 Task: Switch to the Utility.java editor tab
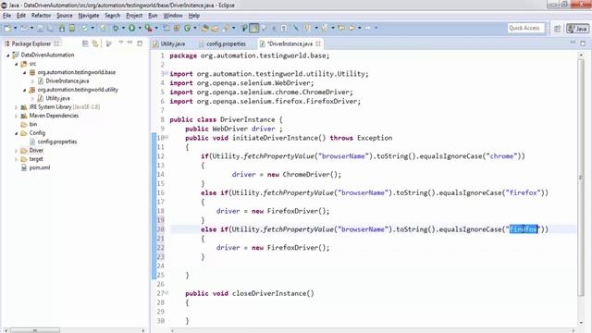click(x=169, y=43)
